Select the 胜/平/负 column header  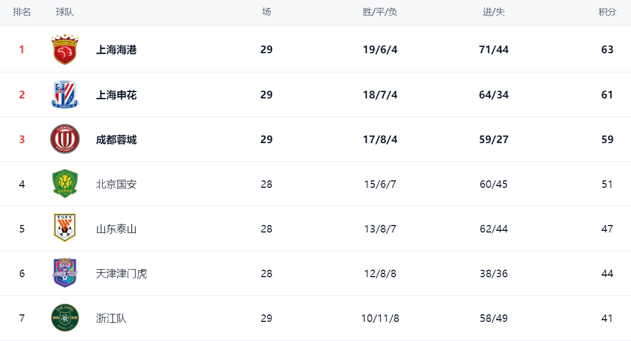(x=380, y=12)
